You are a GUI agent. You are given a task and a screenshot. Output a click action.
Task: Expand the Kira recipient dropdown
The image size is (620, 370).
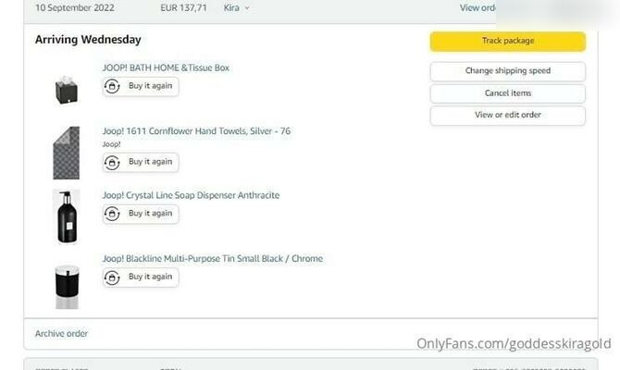[x=237, y=8]
